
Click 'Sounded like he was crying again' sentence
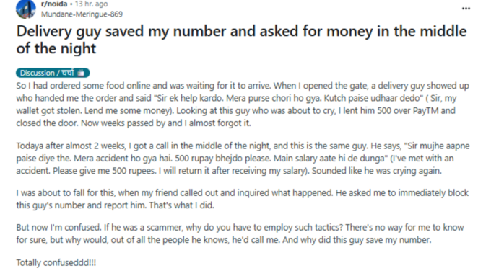pos(377,171)
